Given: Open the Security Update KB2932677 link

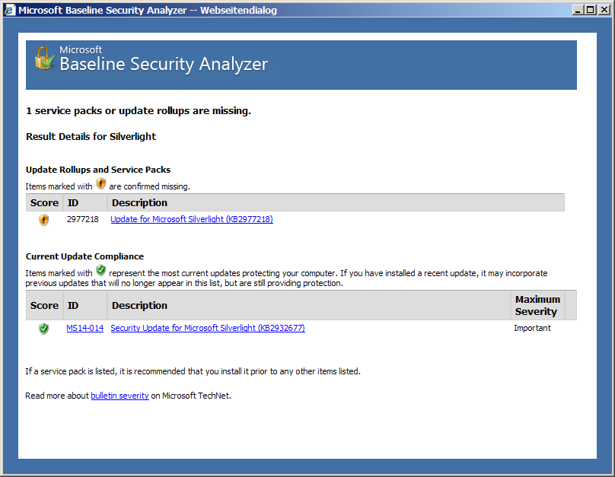Looking at the screenshot, I should [208, 329].
